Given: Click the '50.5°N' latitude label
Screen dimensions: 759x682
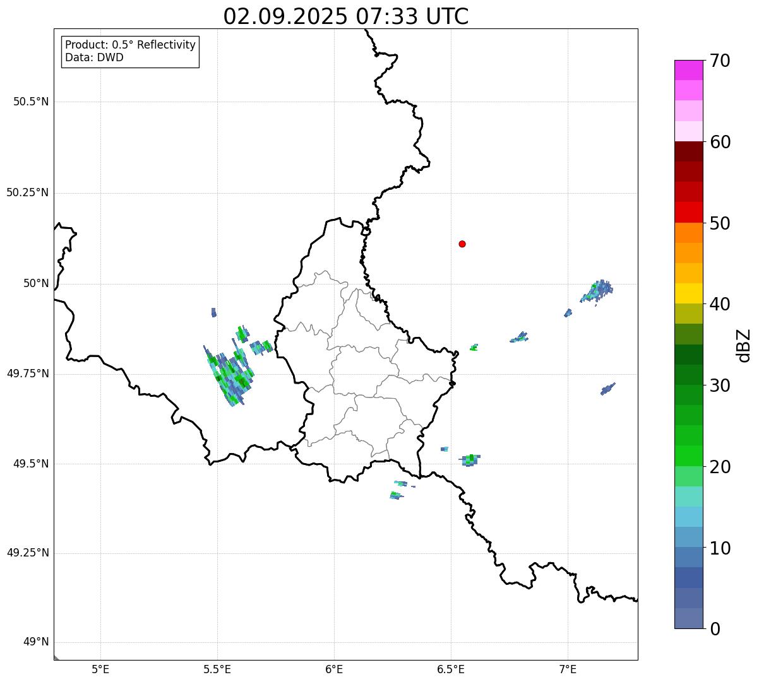Looking at the screenshot, I should point(31,102).
